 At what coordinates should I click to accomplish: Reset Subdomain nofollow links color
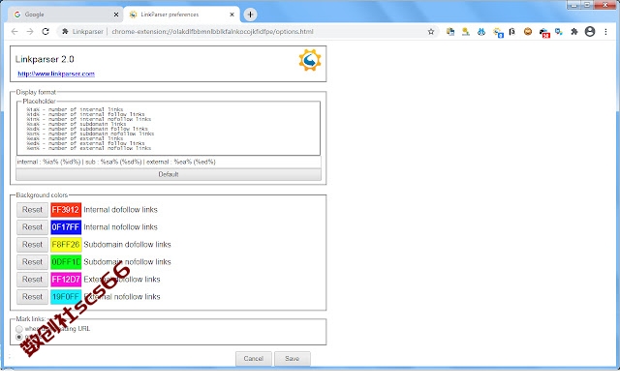32,262
